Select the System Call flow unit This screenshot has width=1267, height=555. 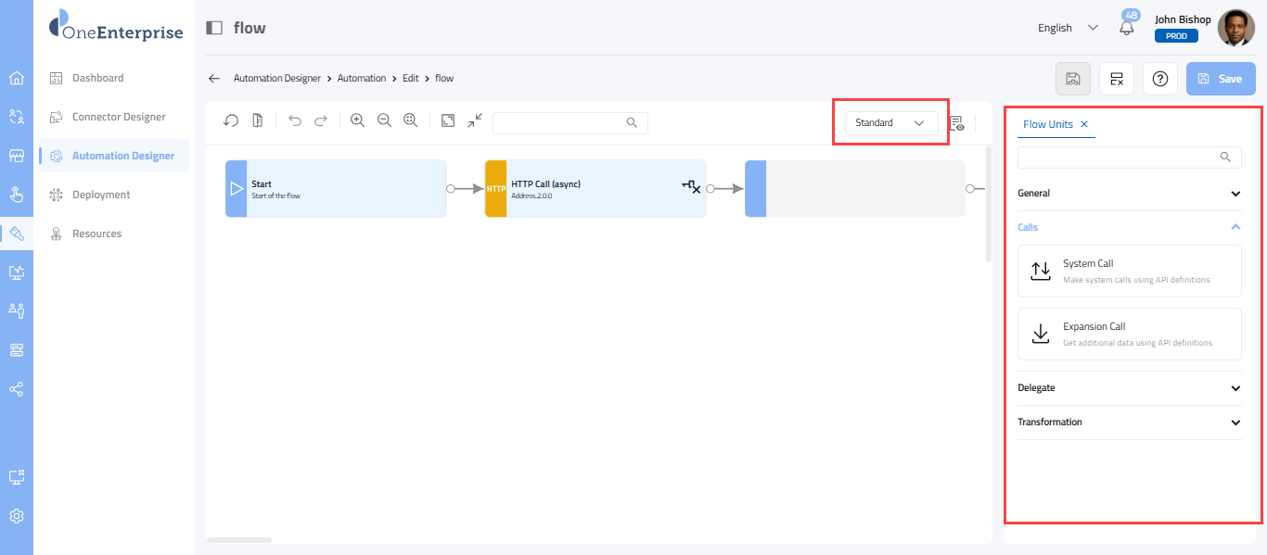point(1129,271)
